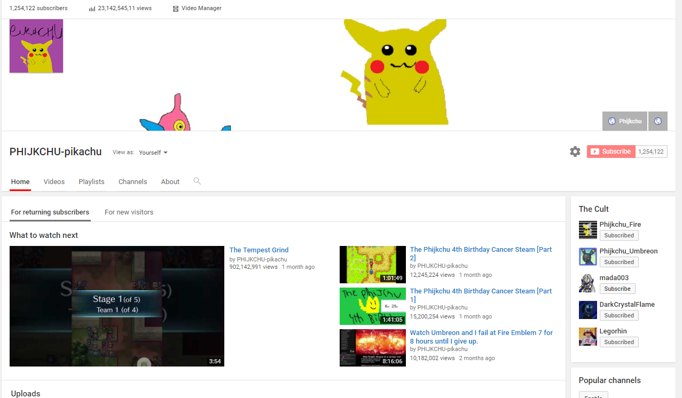Image resolution: width=682 pixels, height=398 pixels.
Task: Click the mada003 channel name
Action: click(x=614, y=278)
